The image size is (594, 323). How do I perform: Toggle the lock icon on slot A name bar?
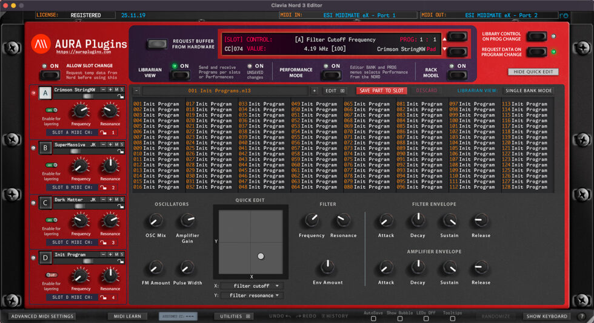click(121, 96)
